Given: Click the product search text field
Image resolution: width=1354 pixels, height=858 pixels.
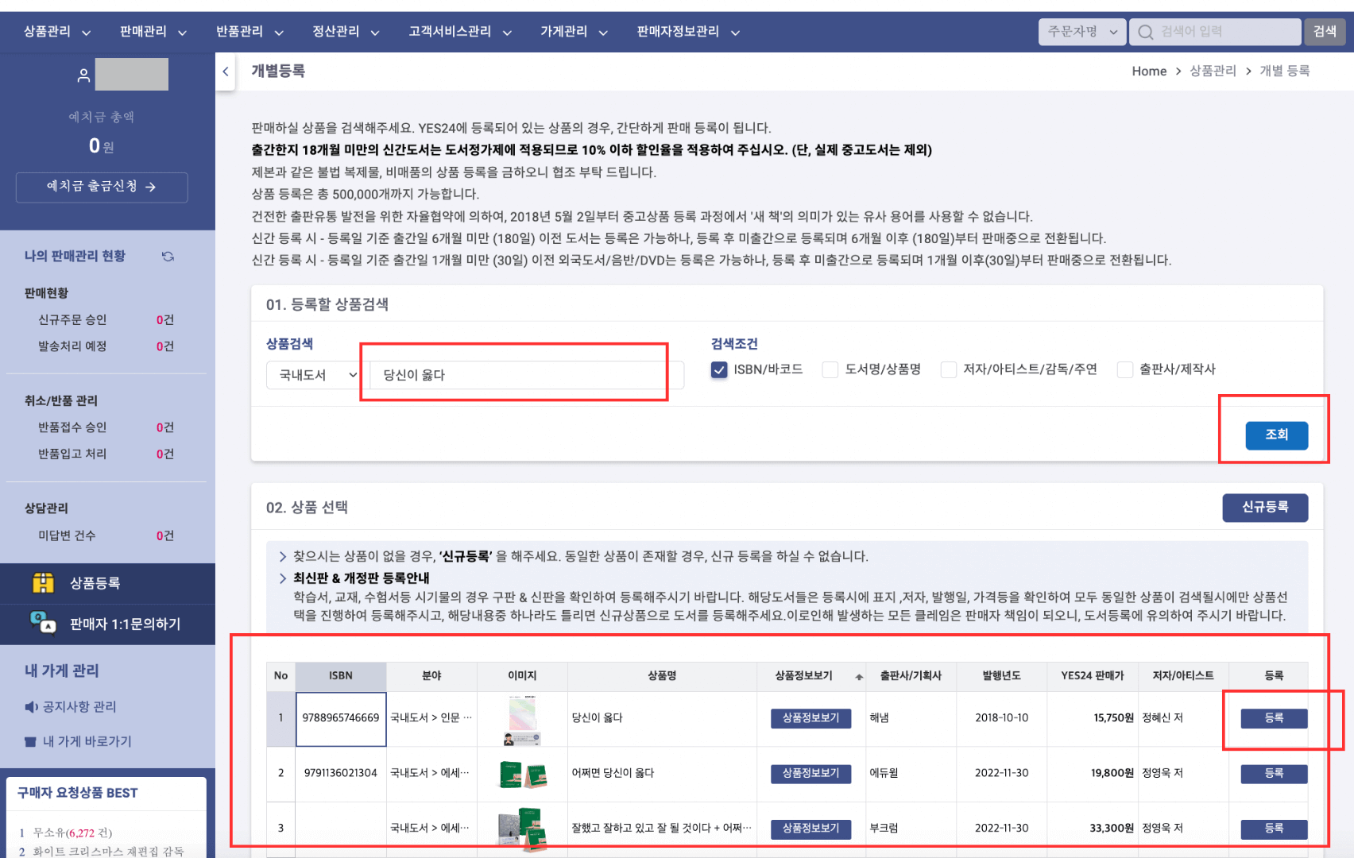Looking at the screenshot, I should [x=527, y=375].
